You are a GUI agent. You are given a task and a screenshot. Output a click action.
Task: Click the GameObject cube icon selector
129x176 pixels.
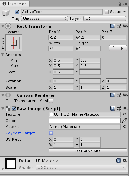tap(6, 13)
